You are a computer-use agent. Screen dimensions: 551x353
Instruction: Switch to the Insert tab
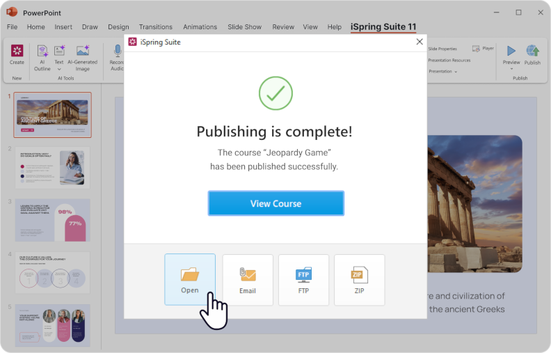pyautogui.click(x=63, y=26)
